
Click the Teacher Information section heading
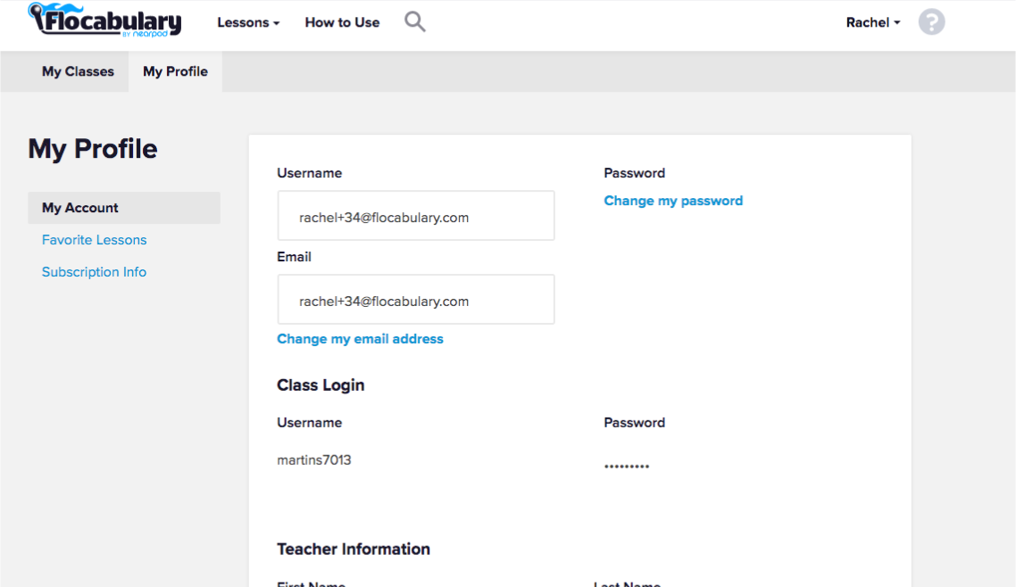[x=353, y=549]
